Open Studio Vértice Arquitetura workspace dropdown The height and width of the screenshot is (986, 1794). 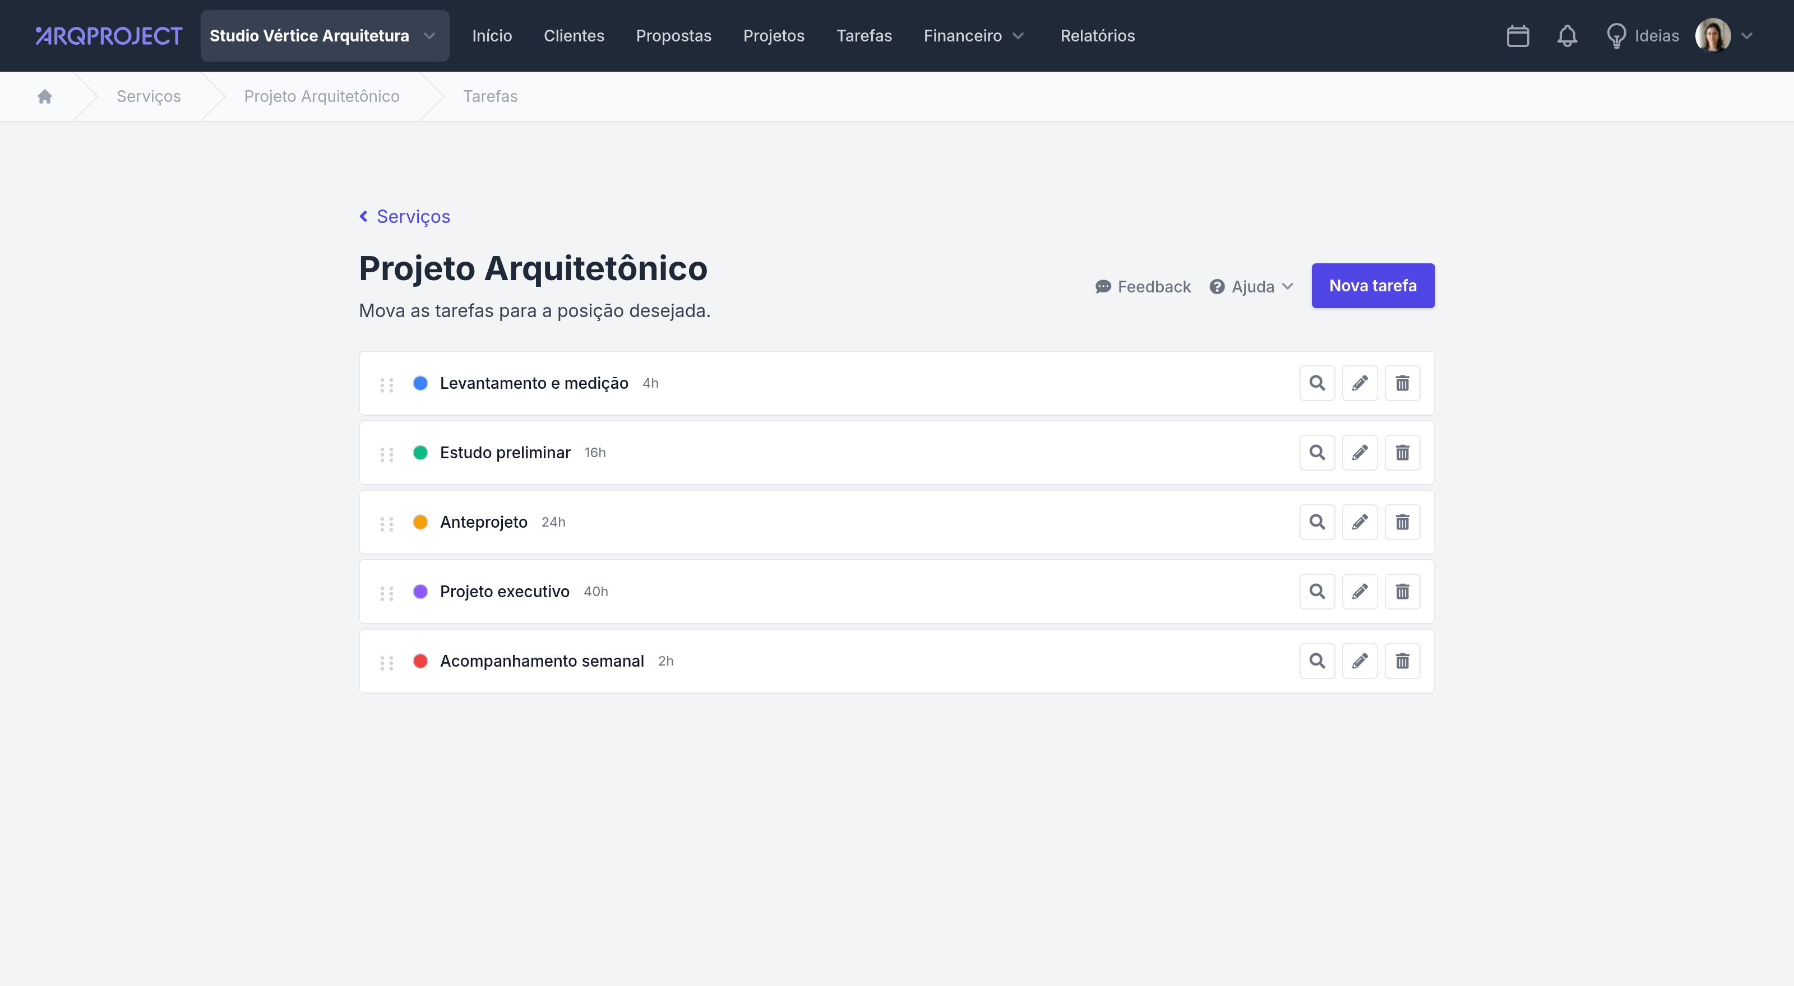(325, 35)
